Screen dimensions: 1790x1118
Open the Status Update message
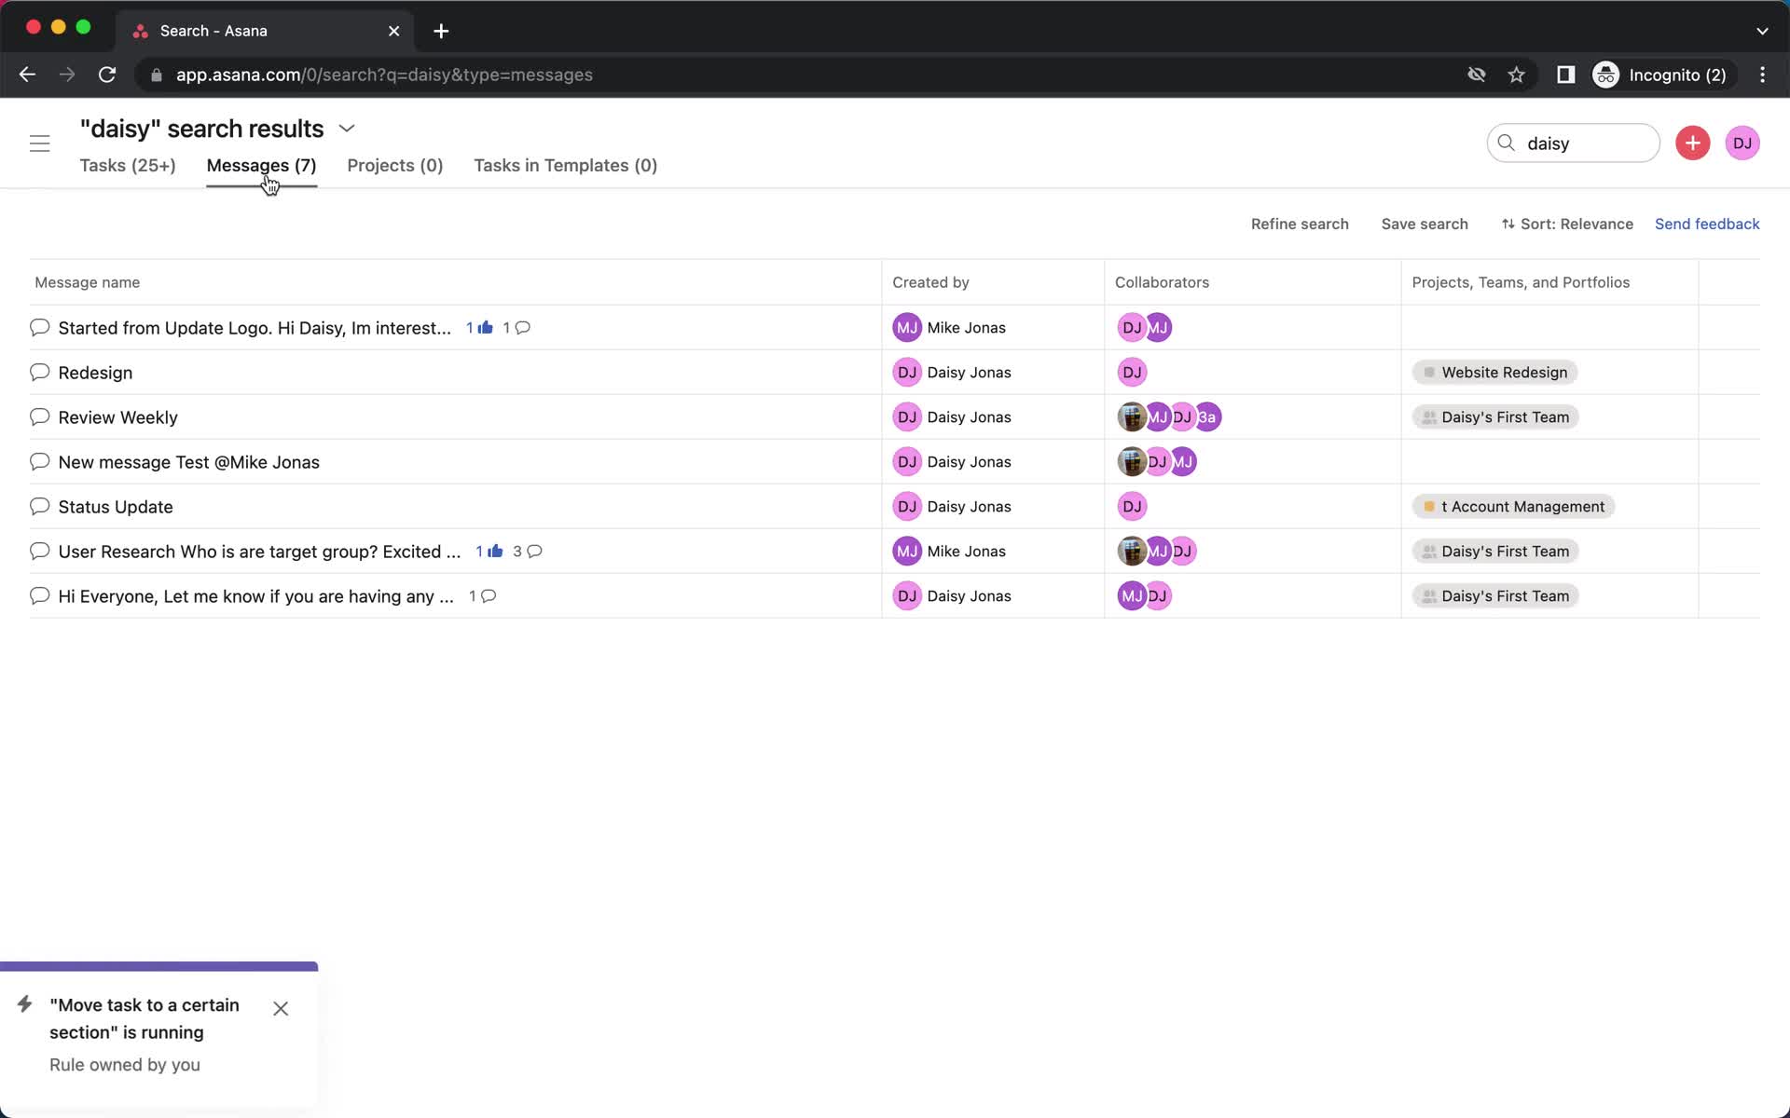coord(116,507)
